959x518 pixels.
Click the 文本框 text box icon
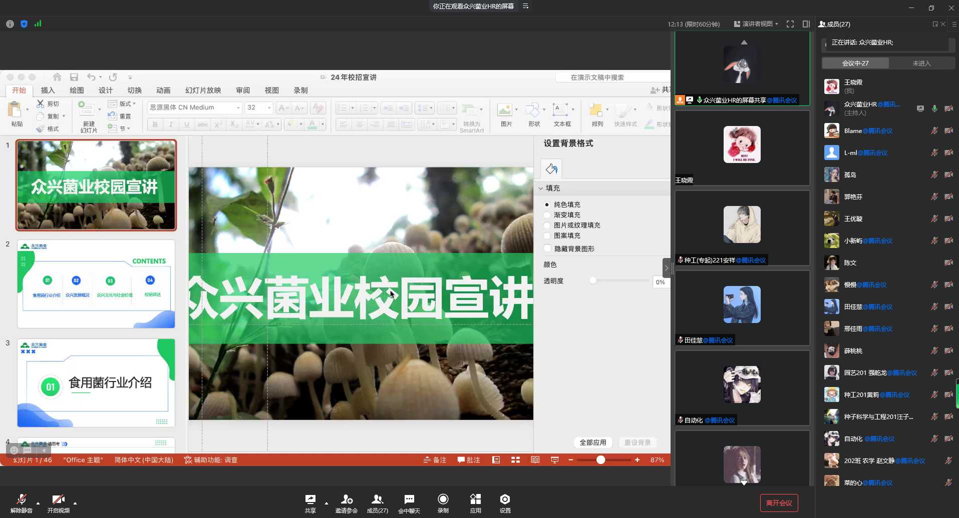pos(560,109)
